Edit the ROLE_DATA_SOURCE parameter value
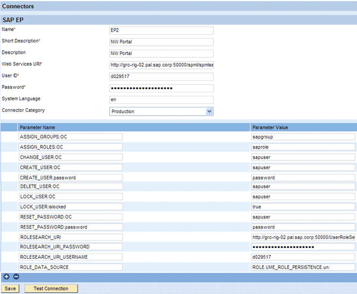The height and width of the screenshot is (294, 357). coord(303,267)
